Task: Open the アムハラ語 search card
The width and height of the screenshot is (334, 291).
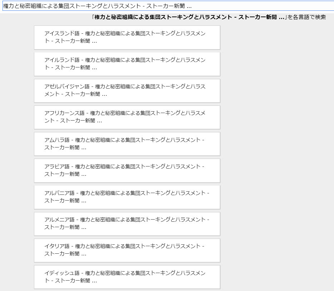Action: point(127,144)
